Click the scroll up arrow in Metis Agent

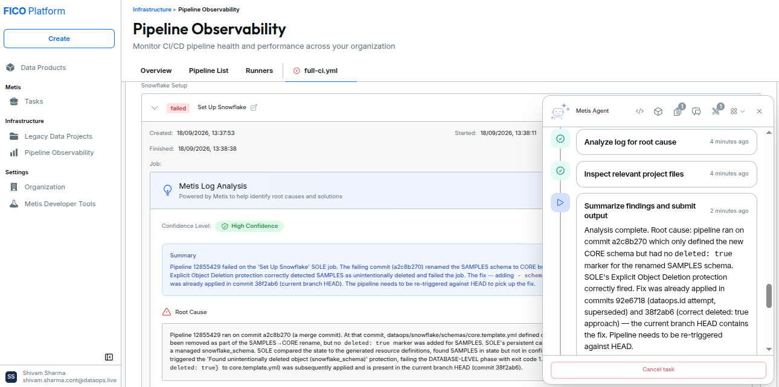(x=769, y=133)
